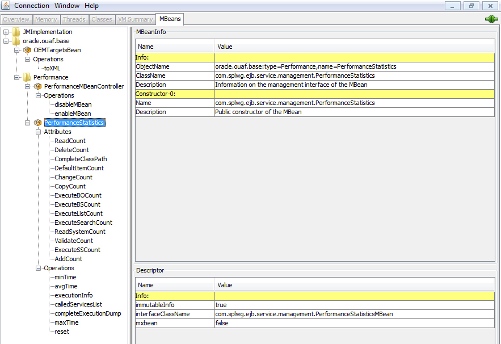
Task: Click the oracle.ouaf.base package icon
Action: [16, 41]
